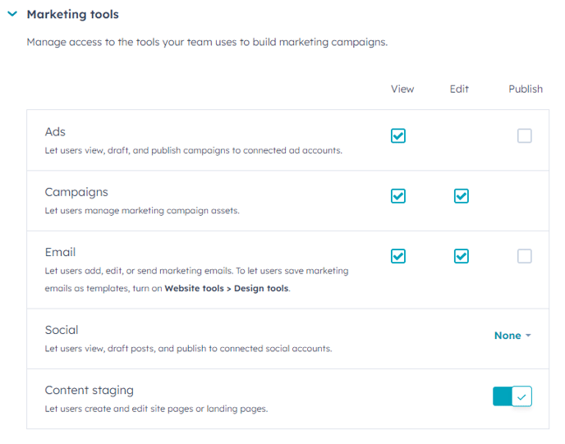Turn off the Content staging toggle
Screen dimensions: 565x444
click(x=512, y=396)
